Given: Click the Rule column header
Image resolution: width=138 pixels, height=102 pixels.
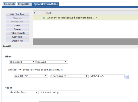Looking at the screenshot, I should pos(92,13).
